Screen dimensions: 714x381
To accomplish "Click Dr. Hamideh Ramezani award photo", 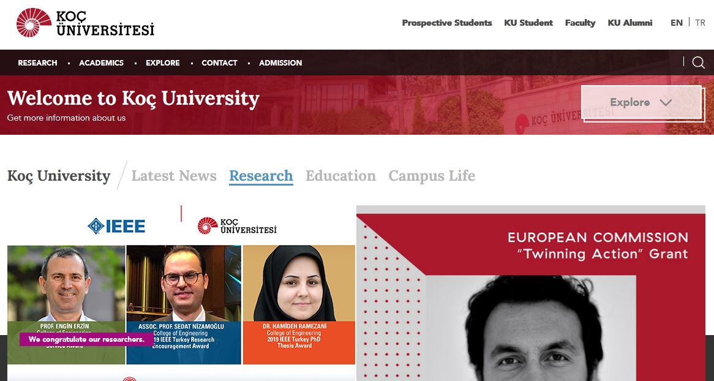I will click(x=299, y=304).
